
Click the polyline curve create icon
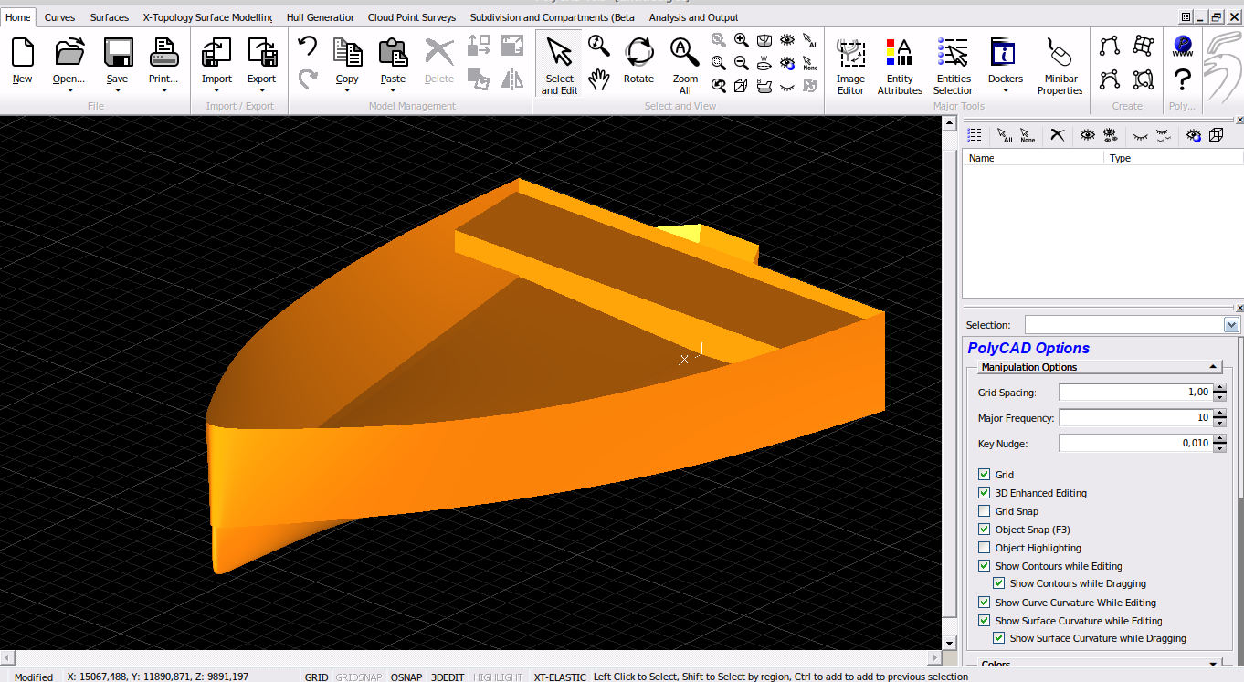[1110, 45]
